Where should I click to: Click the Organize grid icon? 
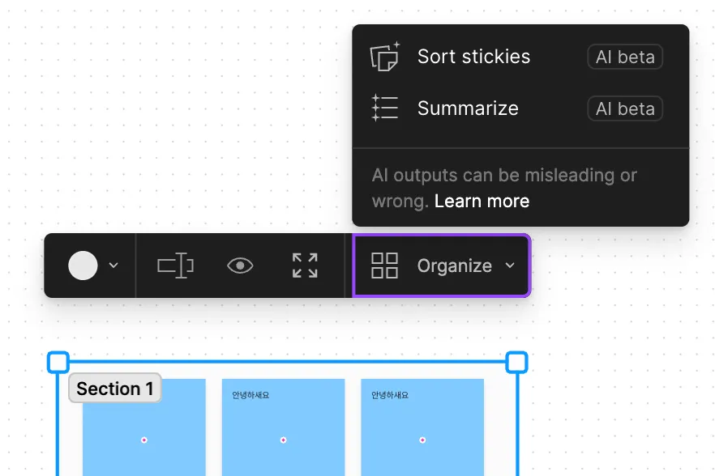coord(384,266)
